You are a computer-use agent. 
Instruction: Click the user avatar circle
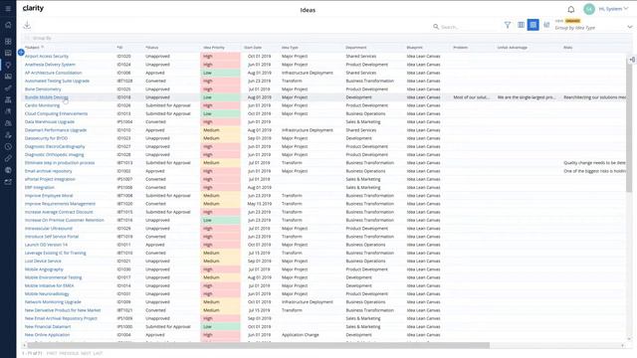[588, 9]
